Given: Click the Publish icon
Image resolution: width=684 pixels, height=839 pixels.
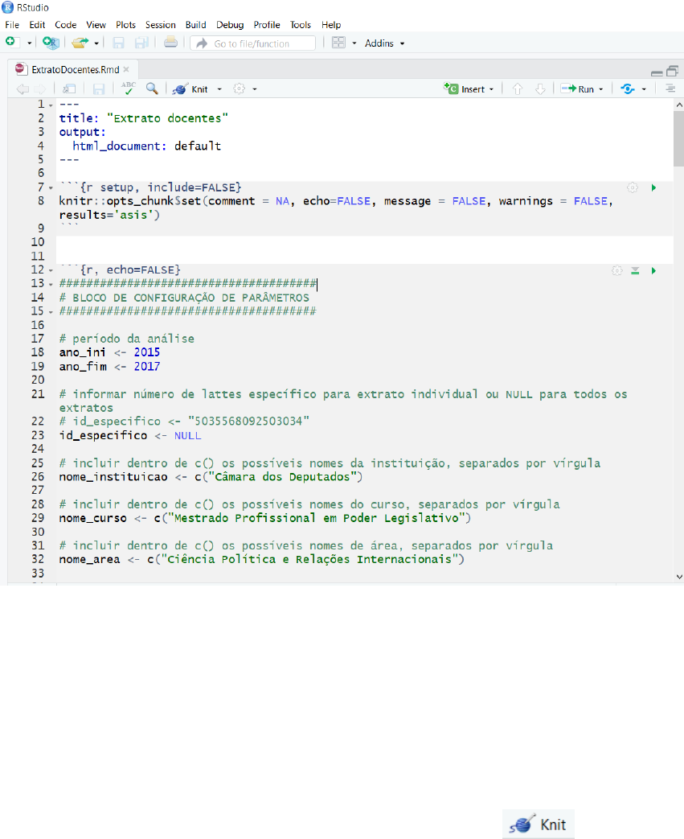Looking at the screenshot, I should coord(628,88).
